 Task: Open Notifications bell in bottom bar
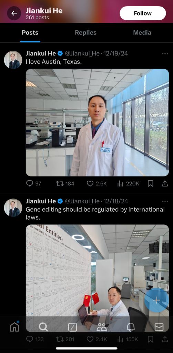(131, 327)
